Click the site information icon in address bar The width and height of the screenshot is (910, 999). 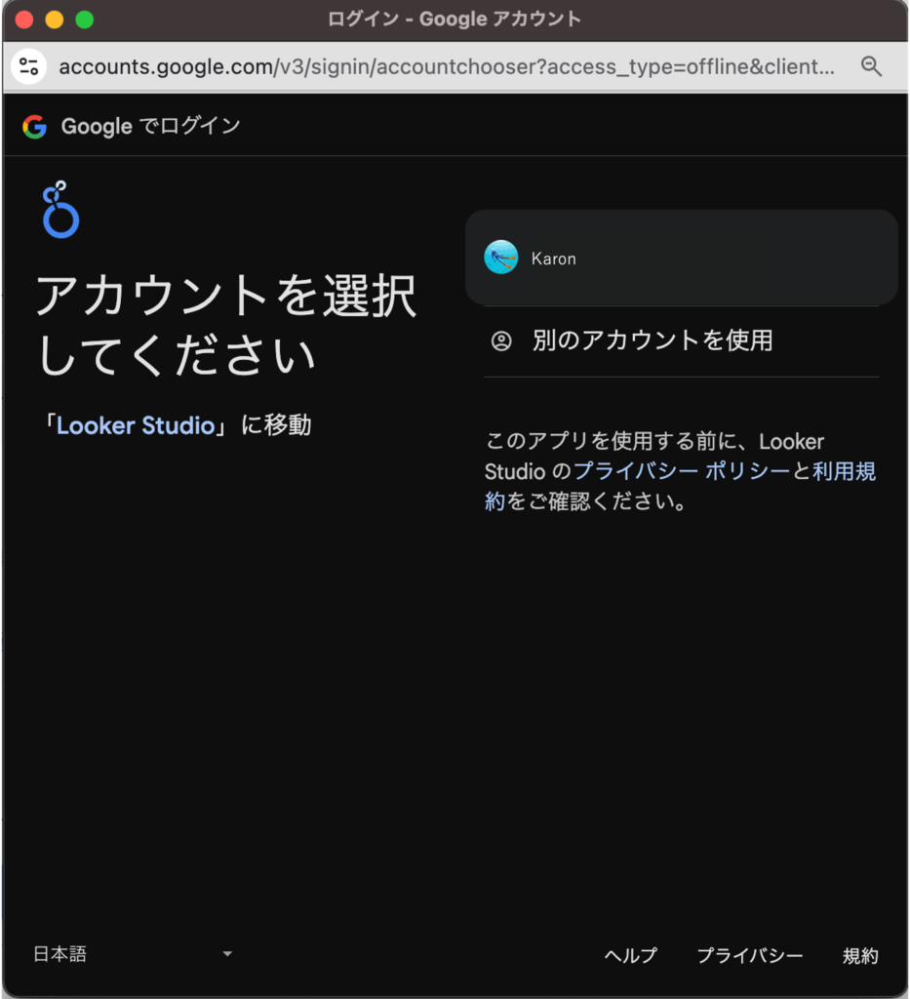pyautogui.click(x=29, y=66)
